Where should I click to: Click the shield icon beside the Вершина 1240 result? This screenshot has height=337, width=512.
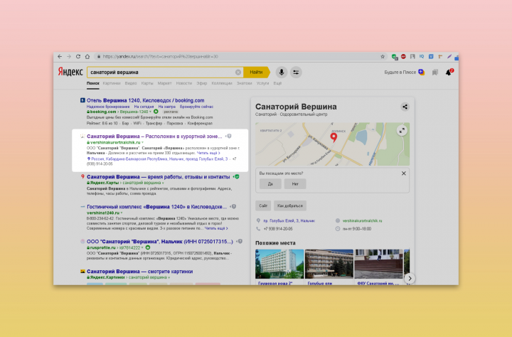tap(233, 206)
